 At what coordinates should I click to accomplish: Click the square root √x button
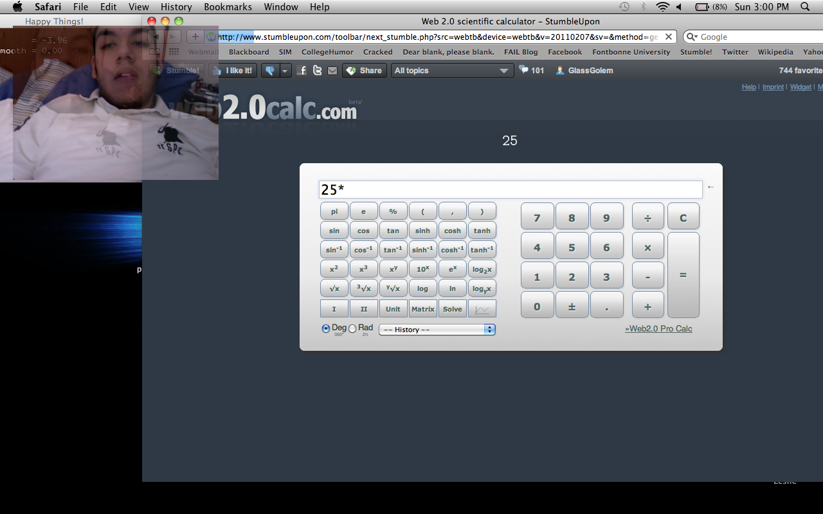click(334, 288)
